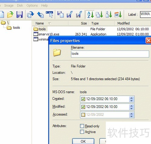Click the Filename text field
This screenshot has width=151, height=144.
point(110,54)
